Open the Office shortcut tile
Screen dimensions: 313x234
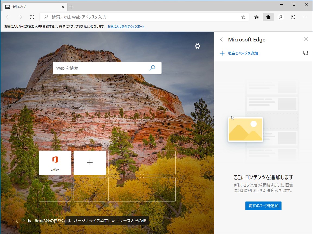tap(55, 162)
